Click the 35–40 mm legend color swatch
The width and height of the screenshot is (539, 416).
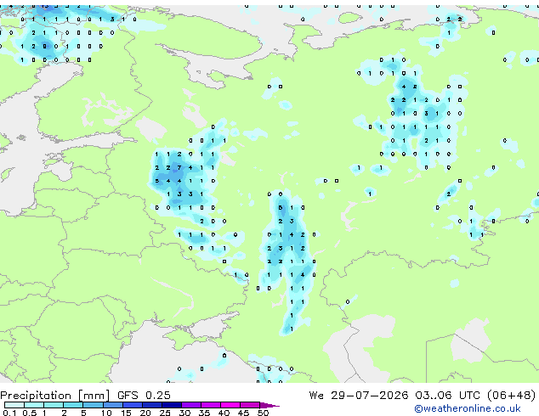[x=210, y=405]
